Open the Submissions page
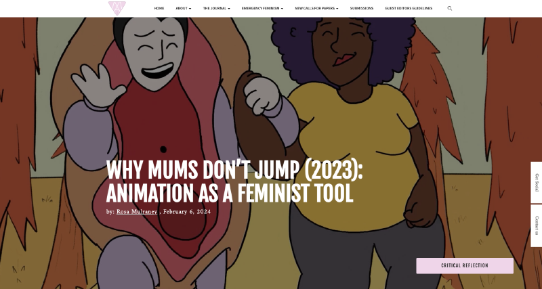This screenshot has height=289, width=542. (x=362, y=8)
